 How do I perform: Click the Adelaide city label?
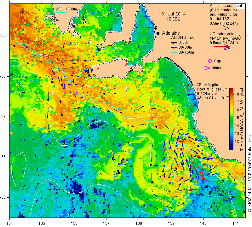tap(171, 33)
